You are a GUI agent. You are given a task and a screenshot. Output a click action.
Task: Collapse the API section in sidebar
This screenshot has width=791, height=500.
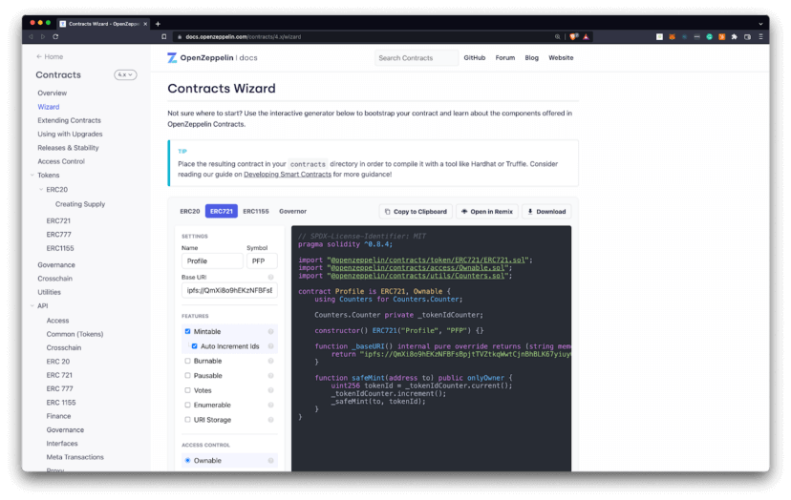point(32,306)
